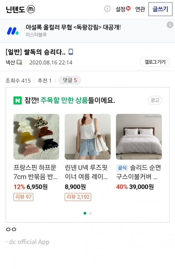Screen dimensions: 175x269
Task: Jump to comments via 댓글 5 button
Action: tap(70, 80)
